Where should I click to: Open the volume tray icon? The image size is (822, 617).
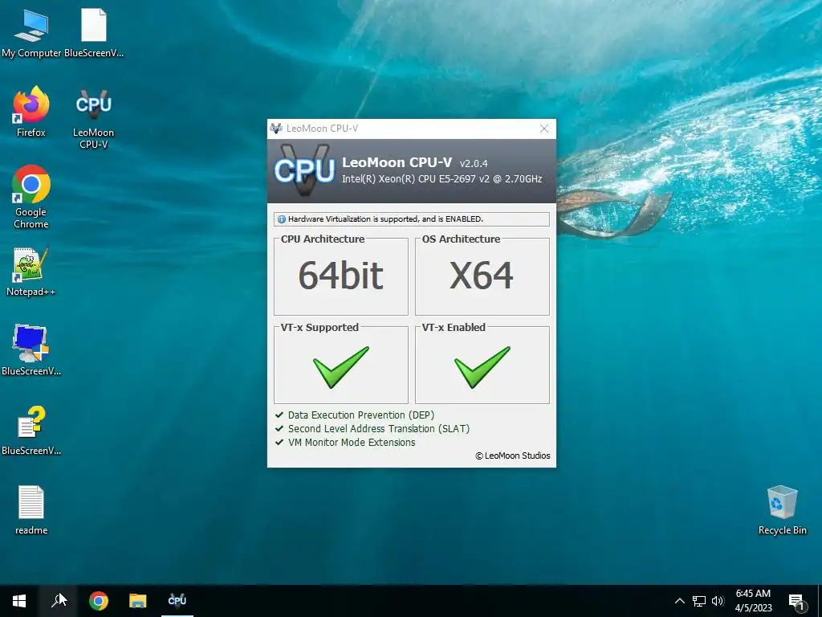[718, 601]
